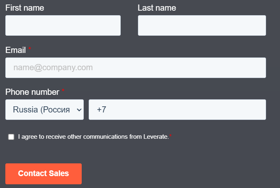Click the 'Email' field label
Image resolution: width=280 pixels, height=188 pixels.
coord(16,50)
